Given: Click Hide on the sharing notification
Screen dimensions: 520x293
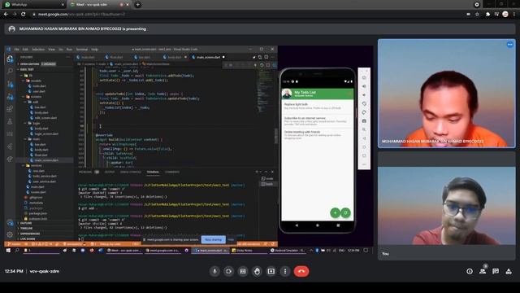Looking at the screenshot, I should point(231,239).
